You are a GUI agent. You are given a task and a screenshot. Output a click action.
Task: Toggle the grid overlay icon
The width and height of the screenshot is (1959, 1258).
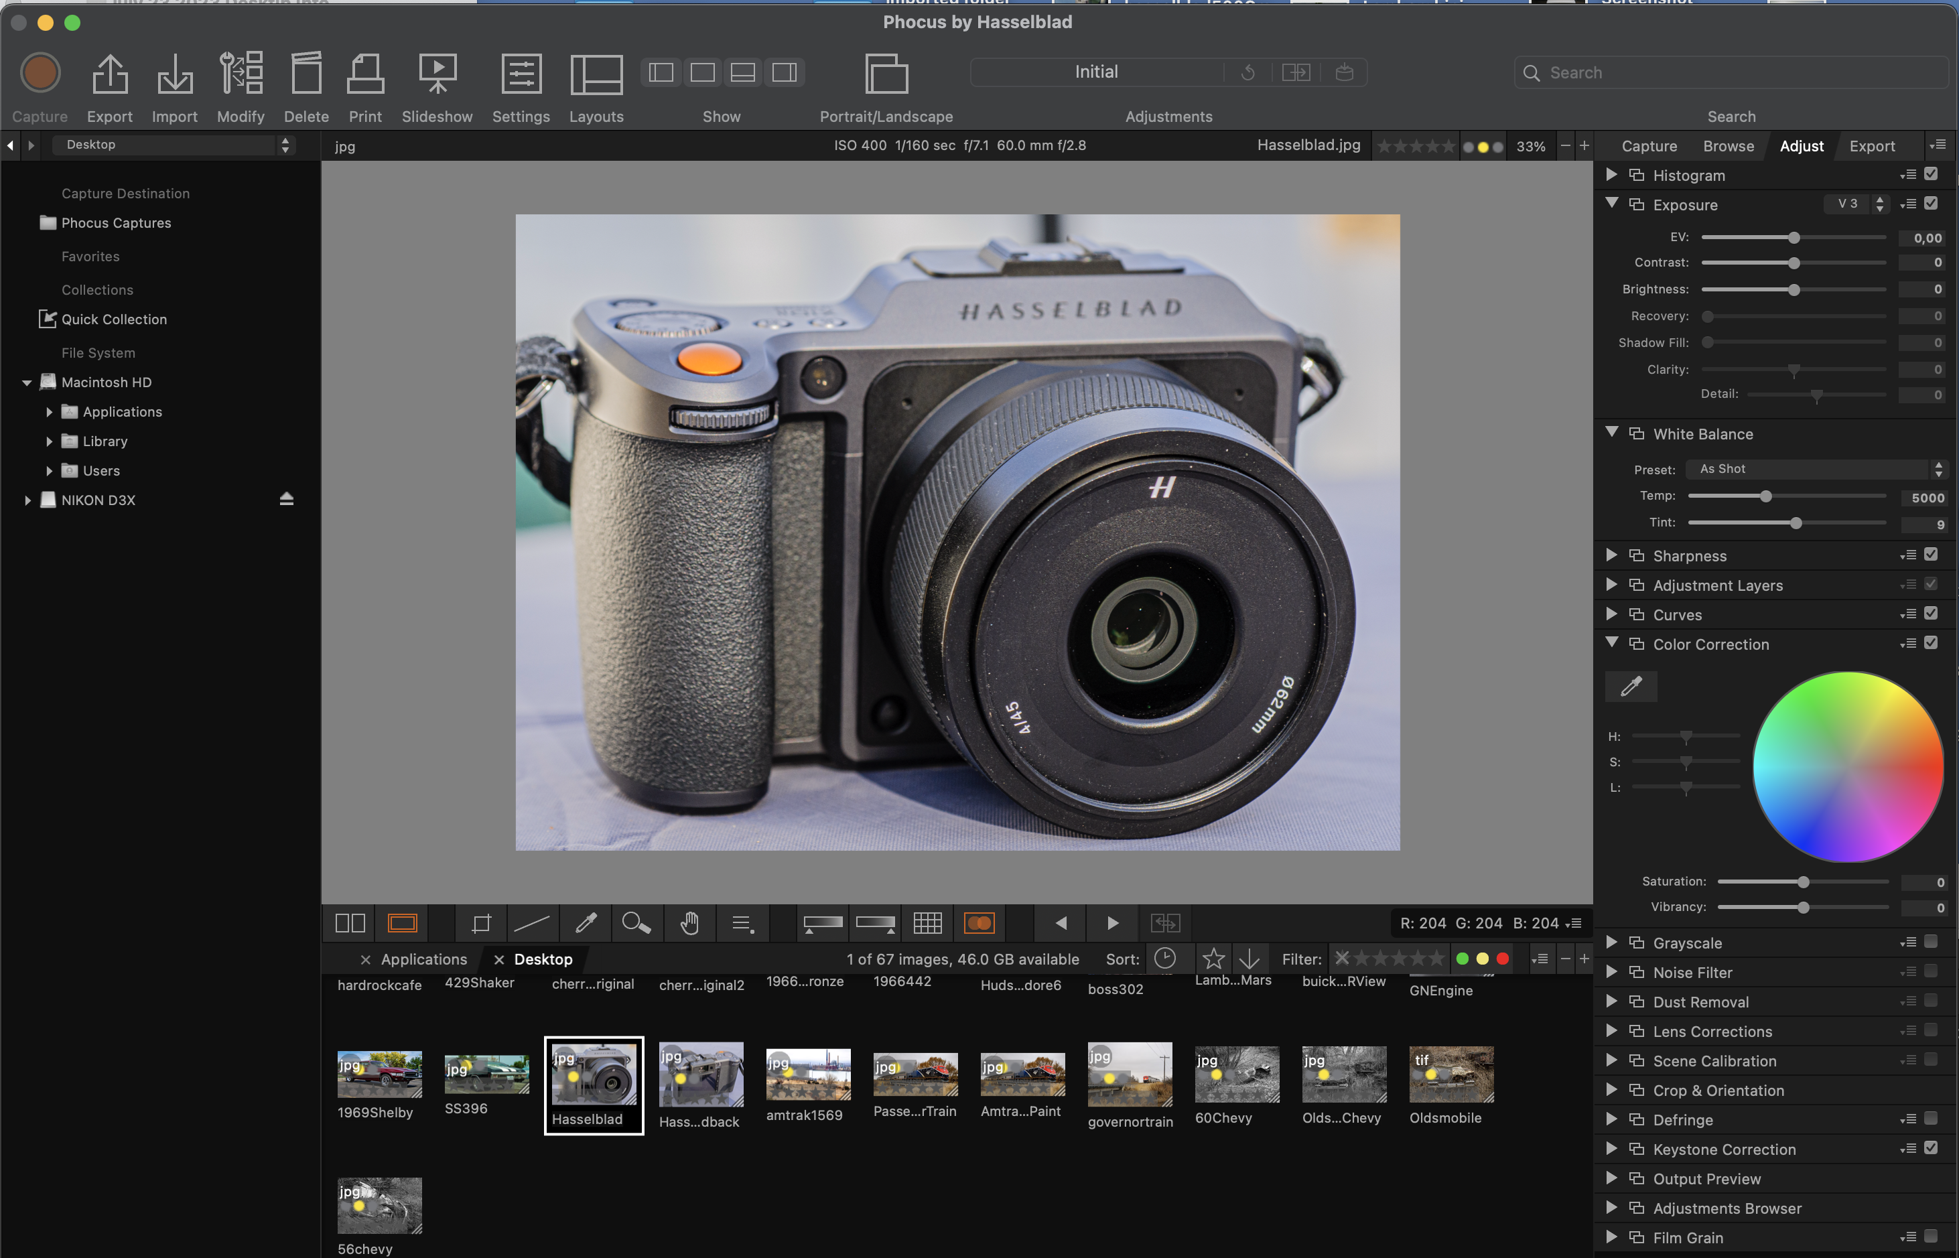click(x=927, y=923)
